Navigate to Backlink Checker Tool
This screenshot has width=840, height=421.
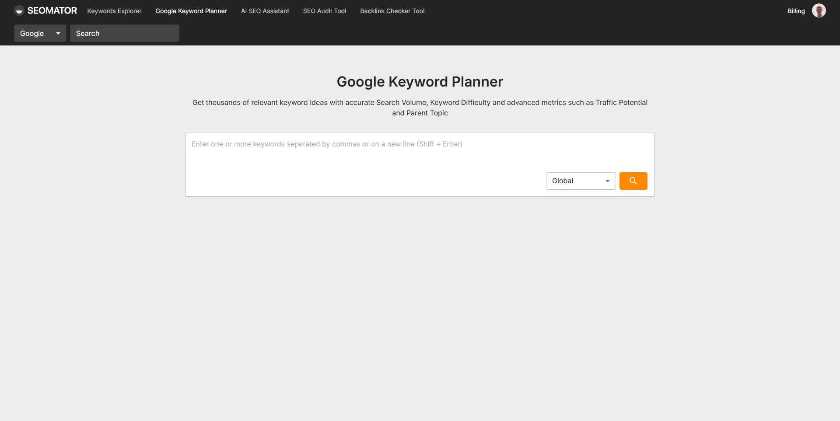click(x=392, y=11)
